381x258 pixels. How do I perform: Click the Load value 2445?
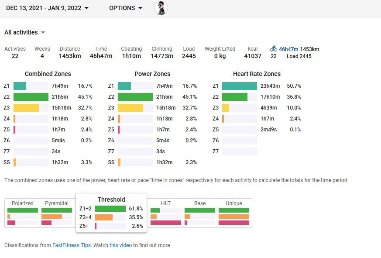[x=189, y=56]
